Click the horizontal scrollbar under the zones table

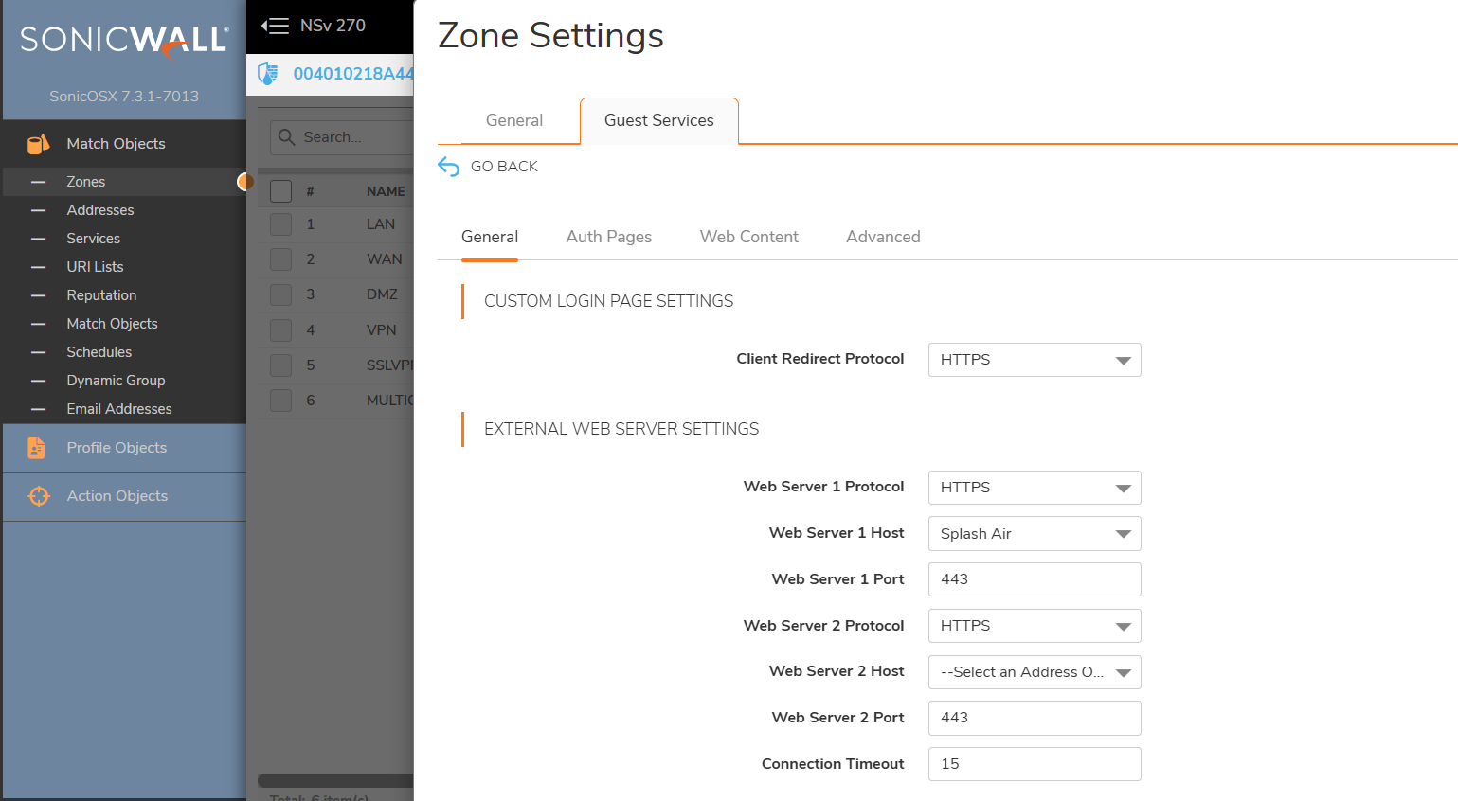(335, 780)
